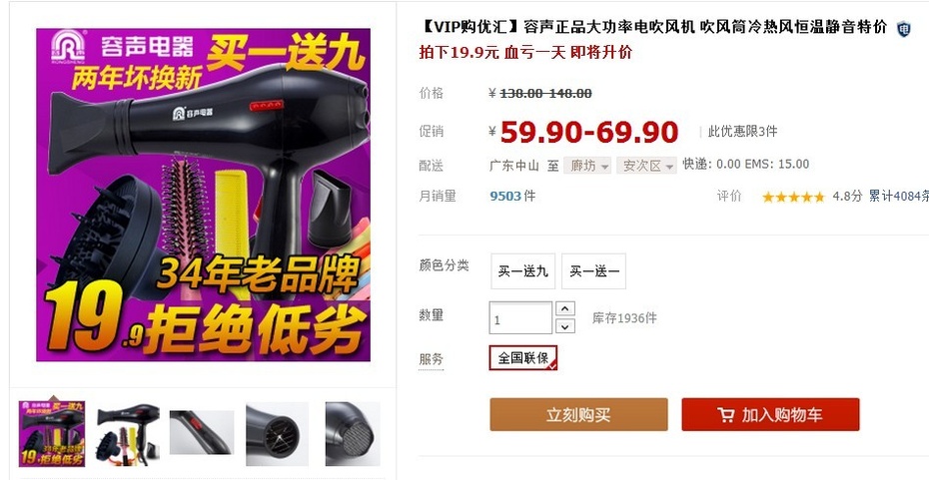Click the 立刻购买 button

click(x=578, y=414)
